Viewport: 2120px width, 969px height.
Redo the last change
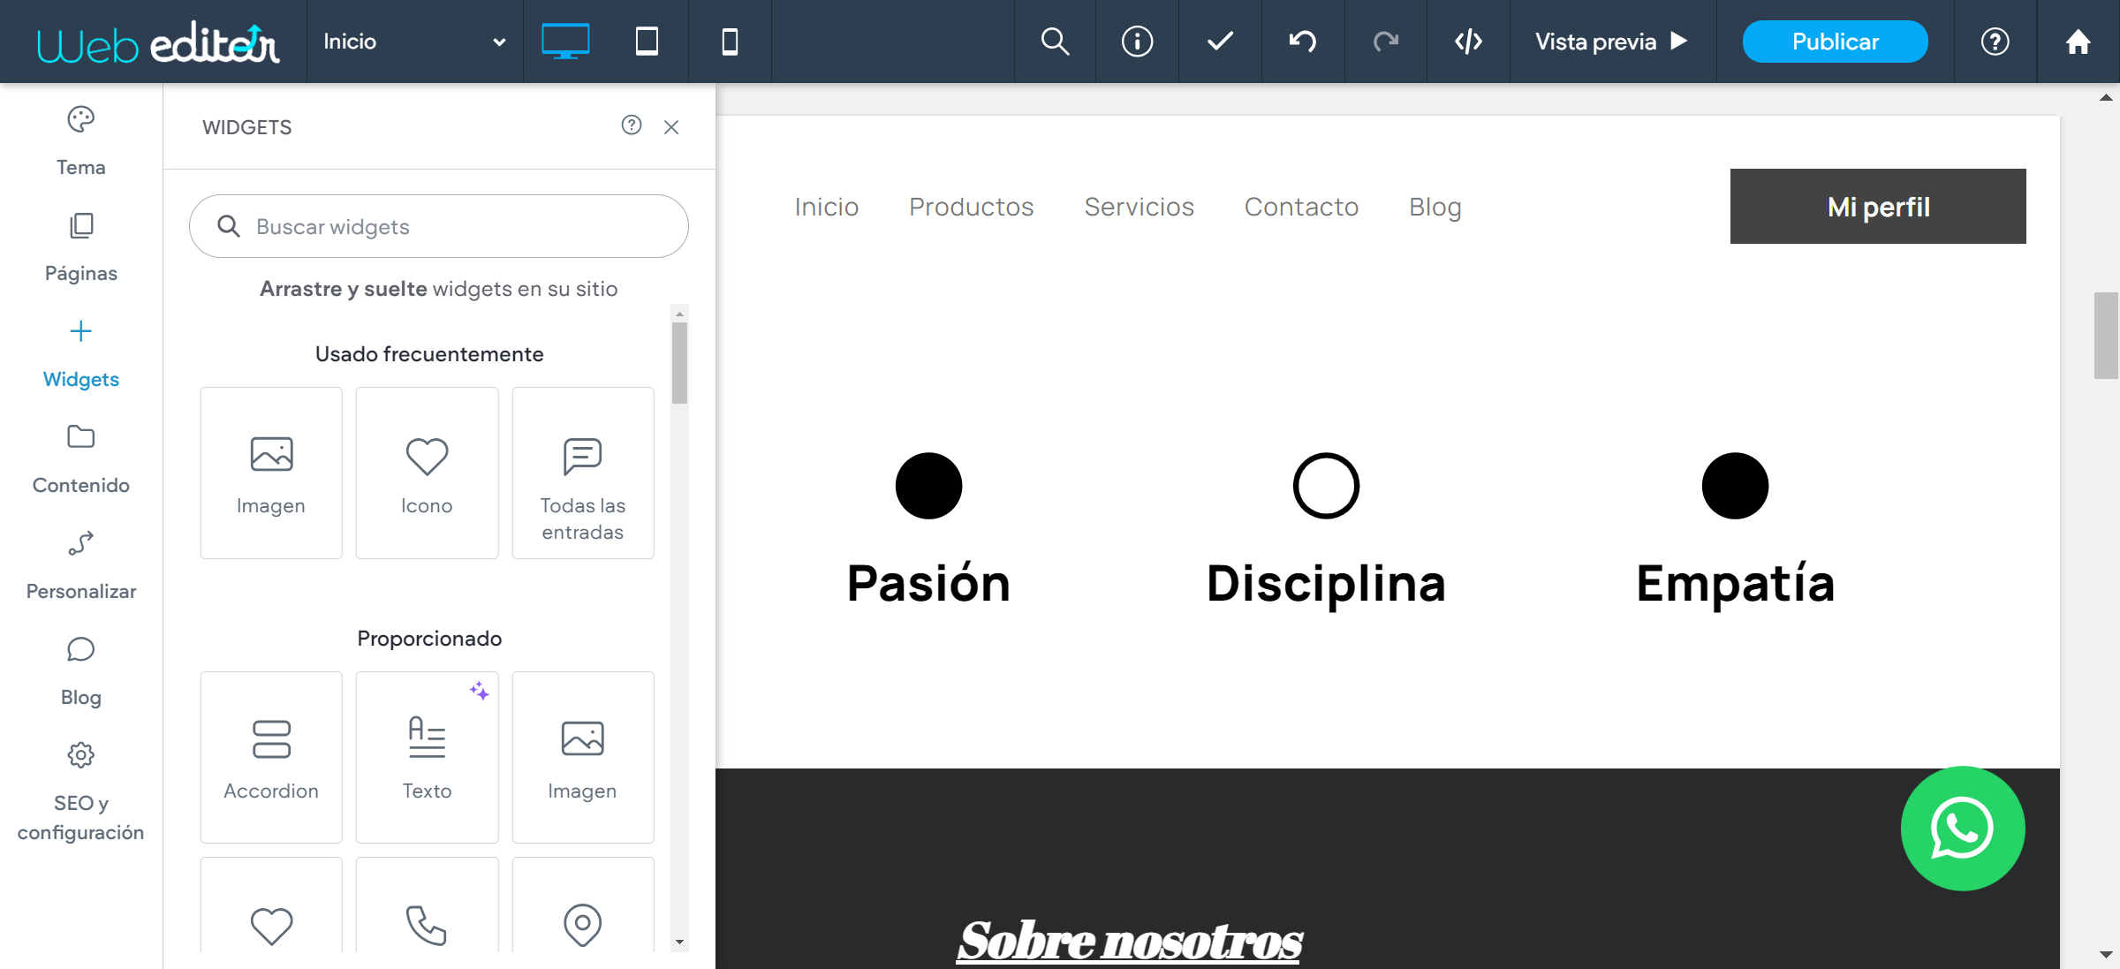[x=1386, y=42]
